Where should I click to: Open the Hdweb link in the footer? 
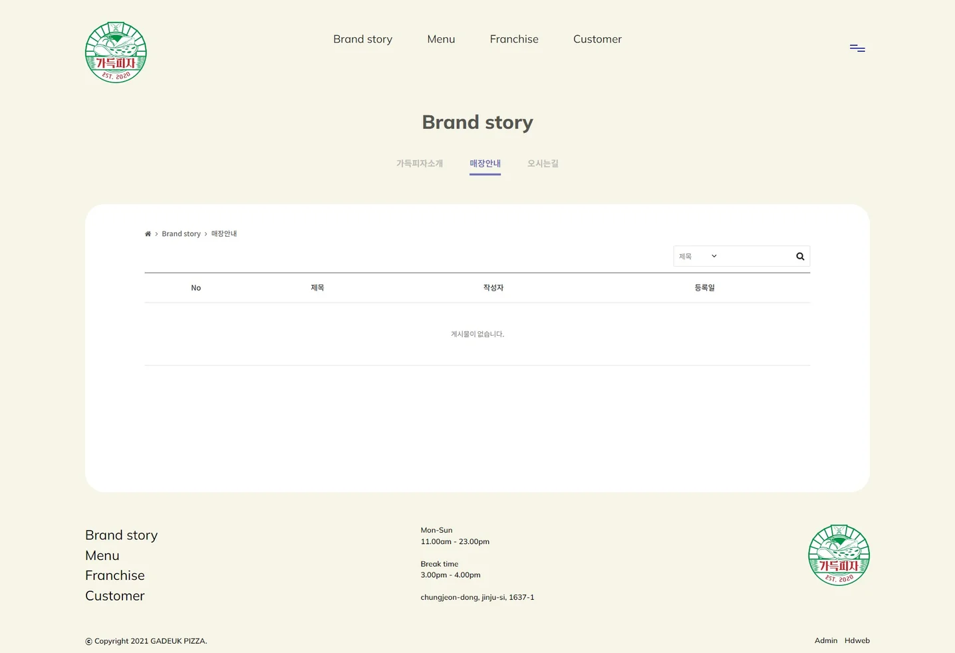(x=857, y=641)
